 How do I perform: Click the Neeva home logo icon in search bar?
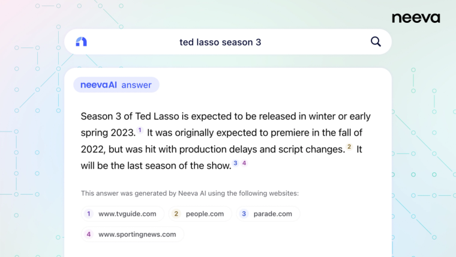(x=81, y=41)
